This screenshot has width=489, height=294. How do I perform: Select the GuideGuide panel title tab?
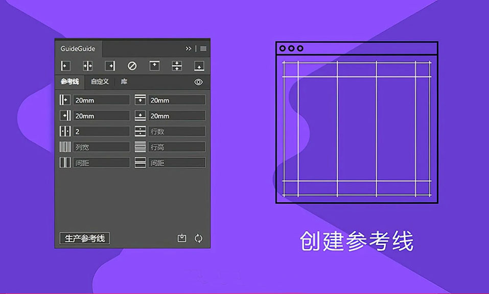click(78, 48)
